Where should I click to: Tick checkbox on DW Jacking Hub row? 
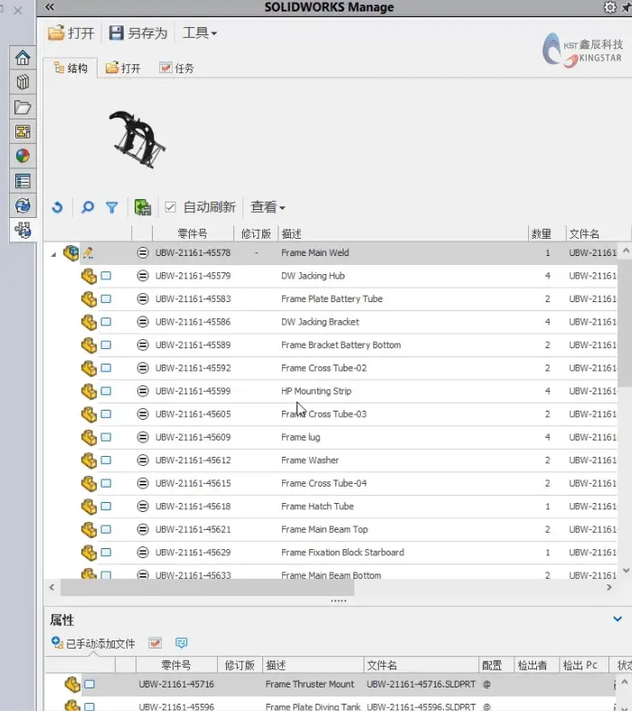tap(106, 276)
